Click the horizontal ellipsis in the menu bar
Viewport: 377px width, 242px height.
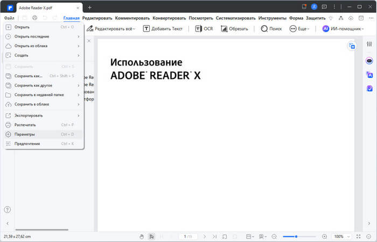tap(371, 18)
